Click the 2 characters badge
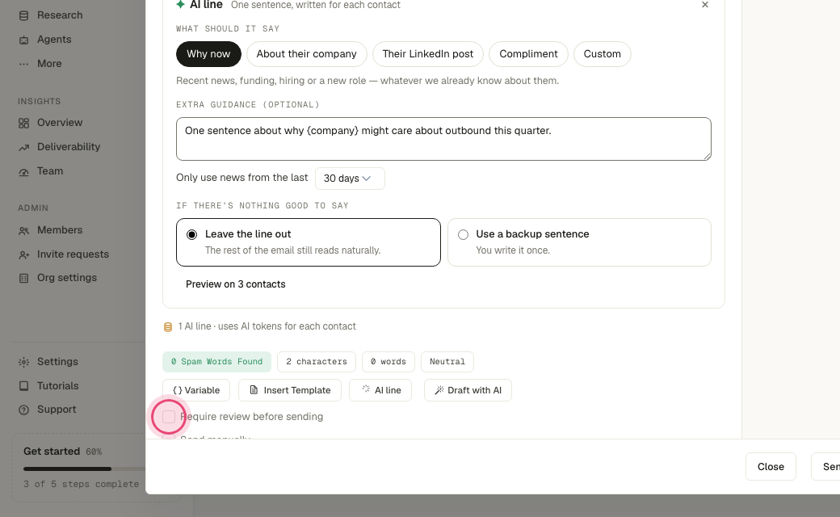Screen dimensions: 840x517 317,362
